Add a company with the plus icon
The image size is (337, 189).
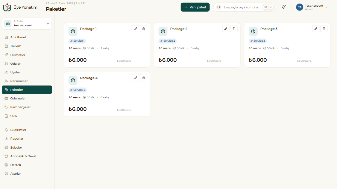coord(48,23)
